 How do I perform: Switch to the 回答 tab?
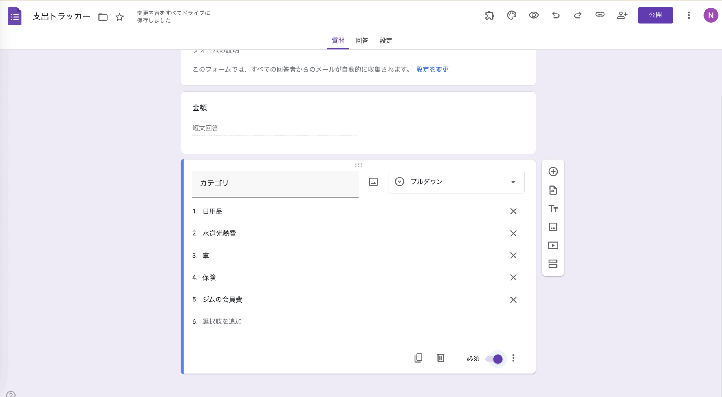(362, 41)
